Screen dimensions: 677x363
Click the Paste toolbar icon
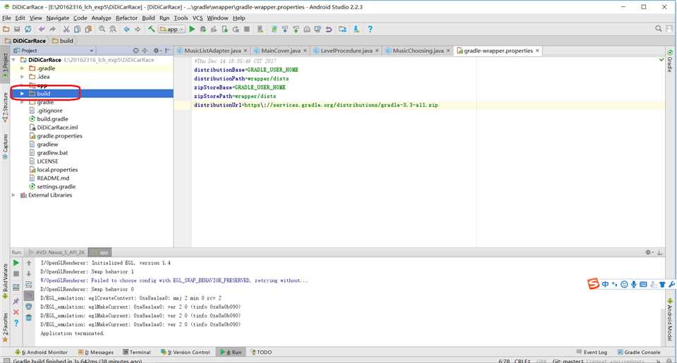(89, 30)
